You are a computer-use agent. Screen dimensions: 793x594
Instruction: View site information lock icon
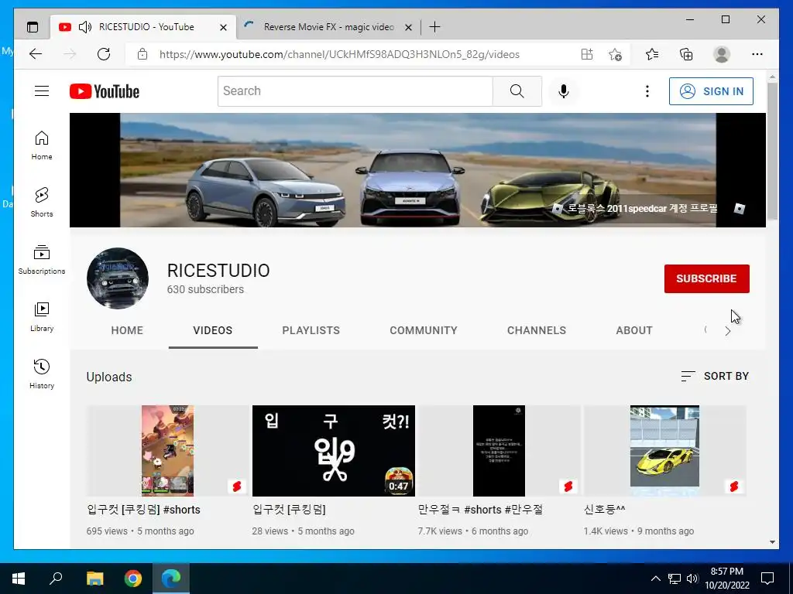[142, 54]
